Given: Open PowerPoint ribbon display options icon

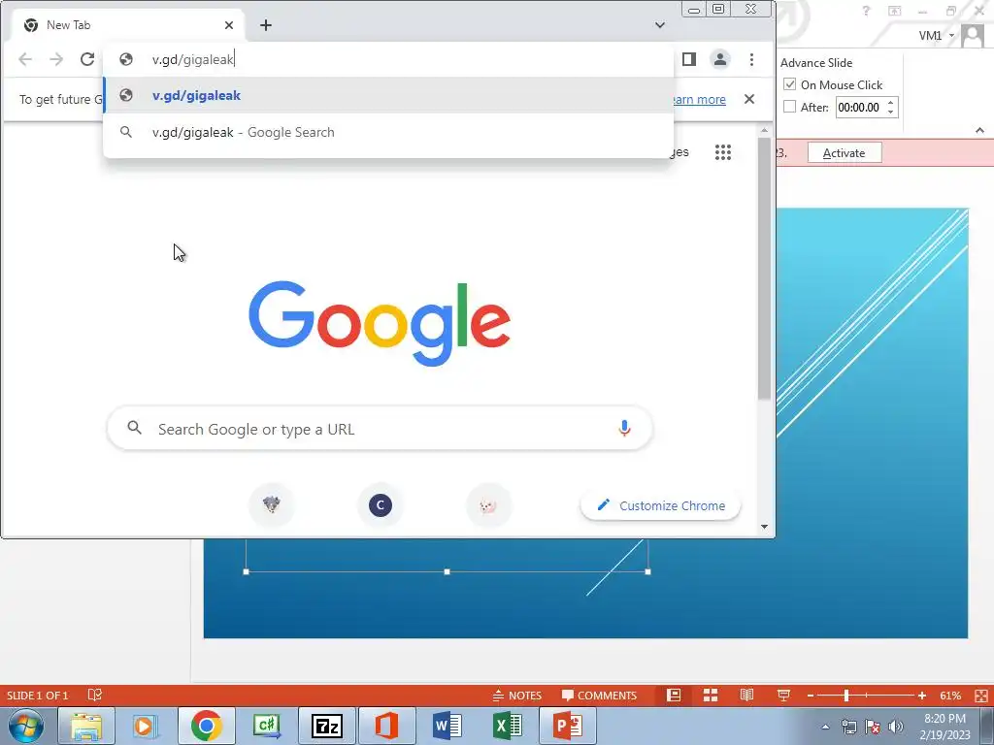Looking at the screenshot, I should point(894,11).
